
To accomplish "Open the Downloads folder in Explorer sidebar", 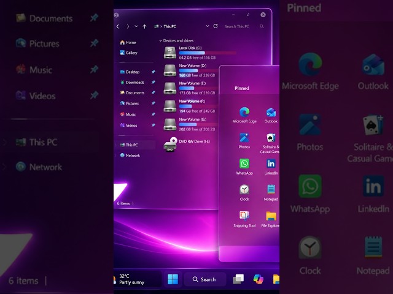I will (x=132, y=82).
